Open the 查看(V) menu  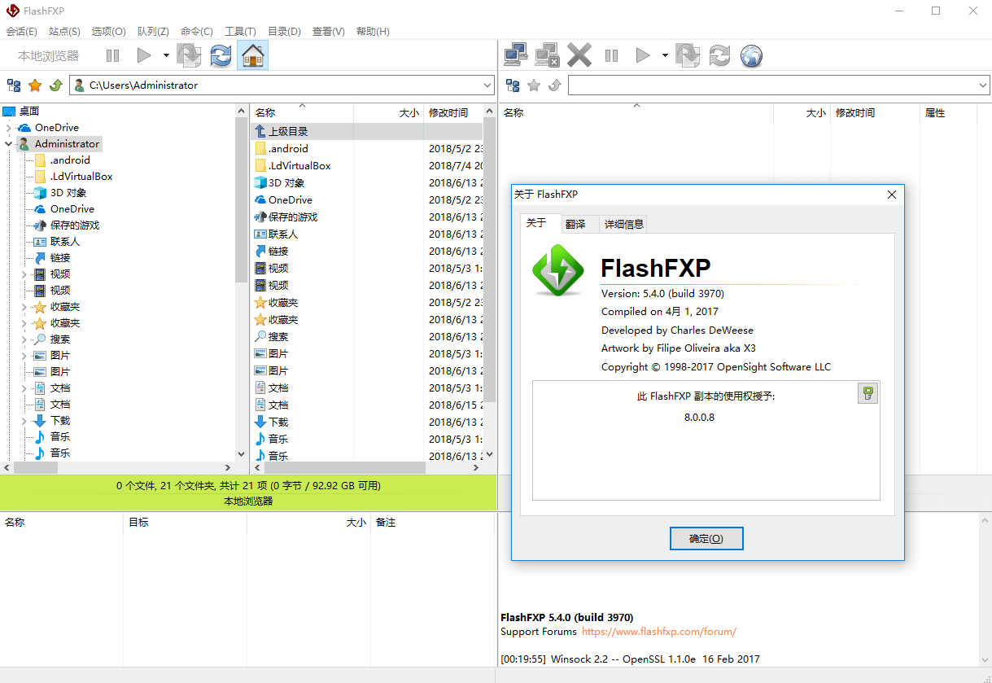(x=328, y=32)
